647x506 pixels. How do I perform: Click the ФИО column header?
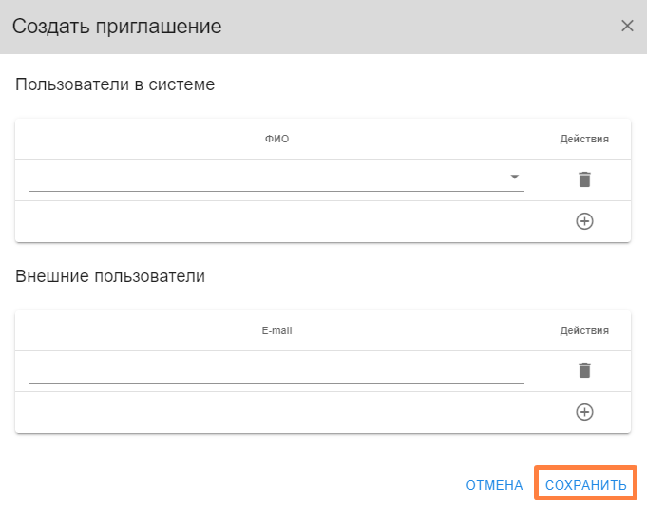[276, 140]
